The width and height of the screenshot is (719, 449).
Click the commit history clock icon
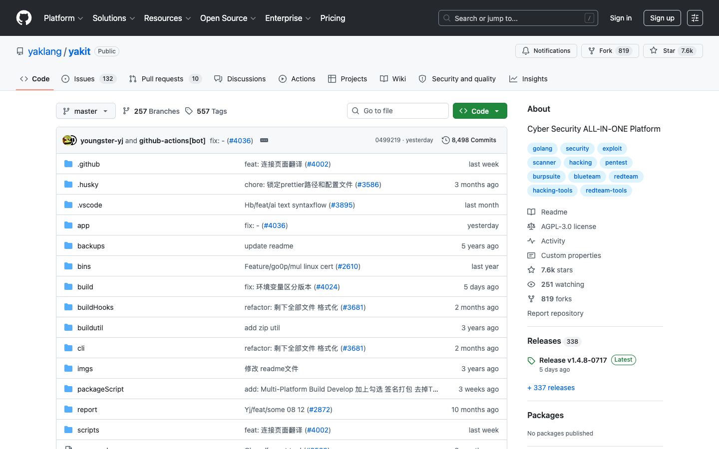(x=446, y=140)
